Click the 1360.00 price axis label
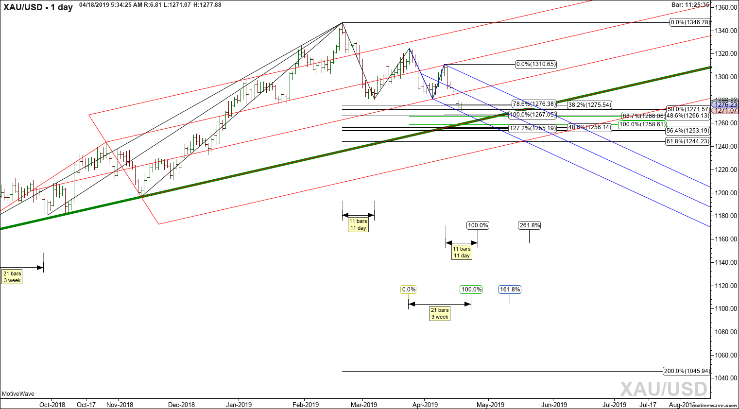This screenshot has width=739, height=409. (x=727, y=7)
